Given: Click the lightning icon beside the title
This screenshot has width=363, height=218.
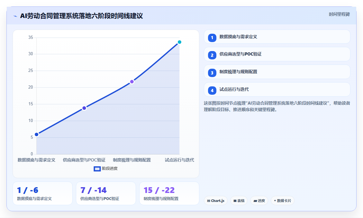Looking at the screenshot, I should [x=15, y=16].
